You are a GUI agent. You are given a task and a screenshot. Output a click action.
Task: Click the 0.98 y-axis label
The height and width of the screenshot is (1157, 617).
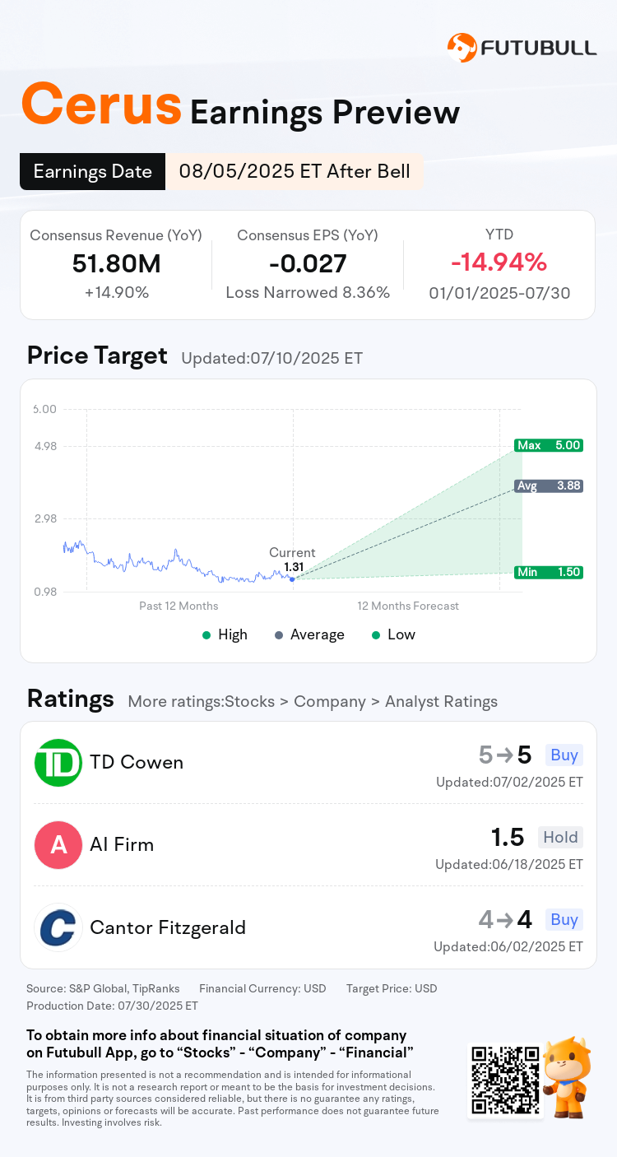pos(44,592)
